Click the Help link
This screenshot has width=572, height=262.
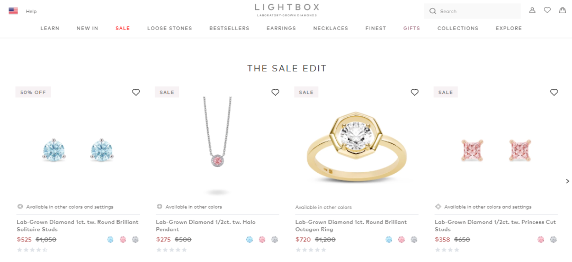pyautogui.click(x=31, y=11)
